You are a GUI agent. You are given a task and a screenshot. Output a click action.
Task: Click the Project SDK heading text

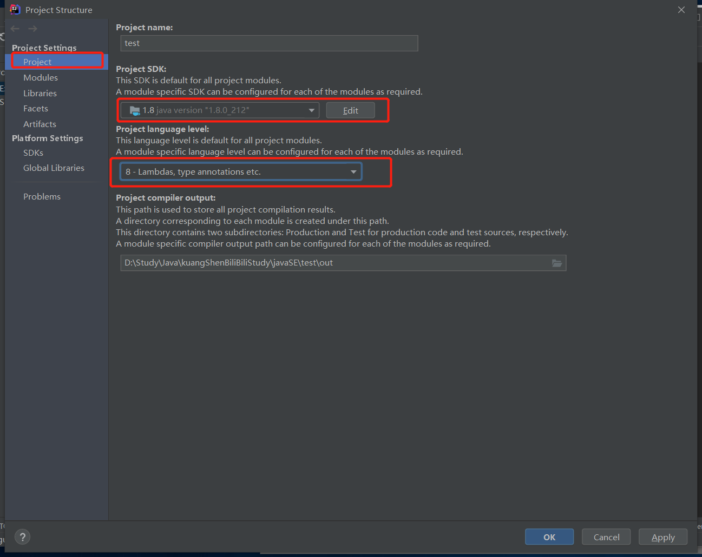click(x=141, y=69)
